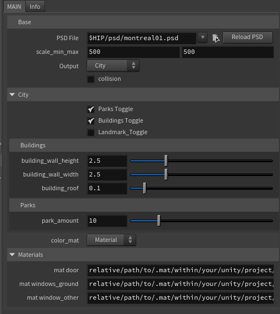This screenshot has height=314, width=280.
Task: Click the mat window_other path field
Action: point(181,298)
